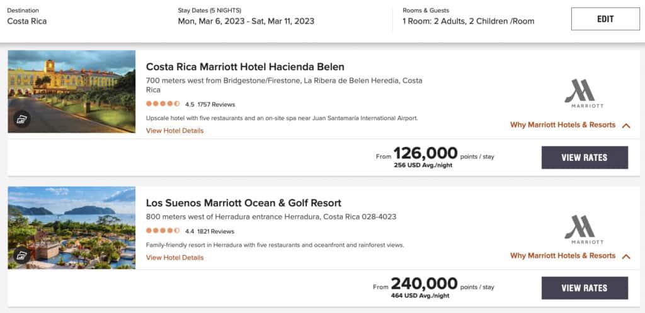645x313 pixels.
Task: Open View Hotel Details for Hacienda Belen
Action: (174, 131)
